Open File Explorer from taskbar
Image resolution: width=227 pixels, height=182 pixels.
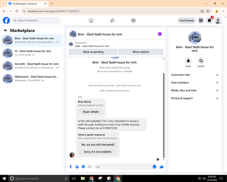point(83,178)
